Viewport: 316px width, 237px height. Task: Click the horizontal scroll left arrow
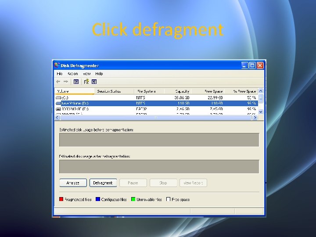coord(57,117)
